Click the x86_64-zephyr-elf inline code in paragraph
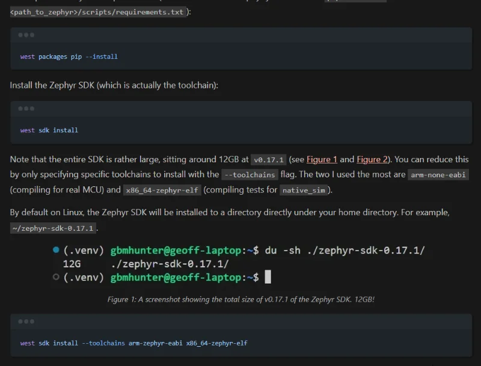The image size is (481, 366). tap(162, 191)
